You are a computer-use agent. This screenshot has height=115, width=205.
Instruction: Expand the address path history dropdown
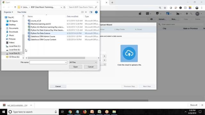point(61,7)
